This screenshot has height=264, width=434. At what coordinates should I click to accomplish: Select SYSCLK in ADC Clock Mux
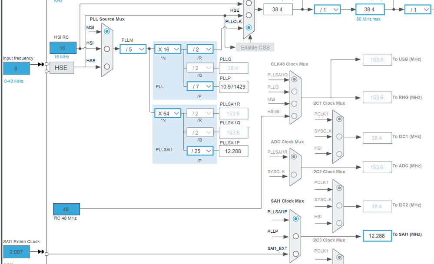294,175
